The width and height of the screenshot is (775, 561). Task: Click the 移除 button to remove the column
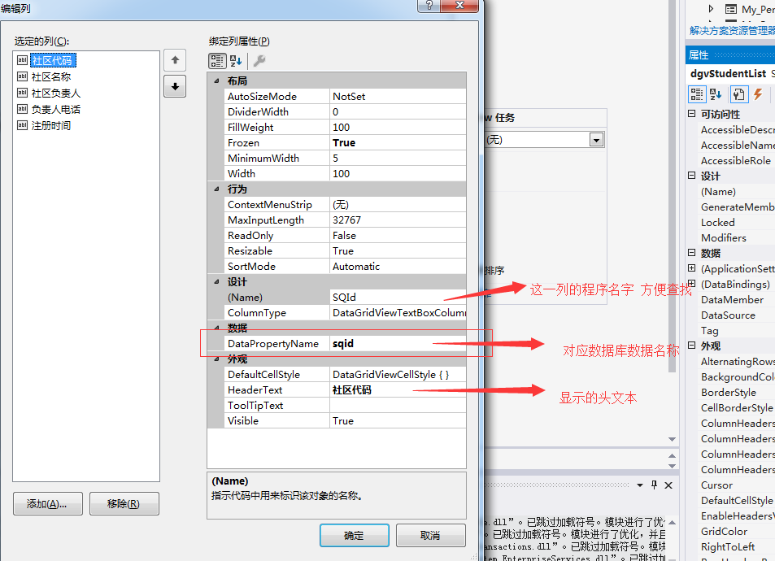(x=124, y=503)
